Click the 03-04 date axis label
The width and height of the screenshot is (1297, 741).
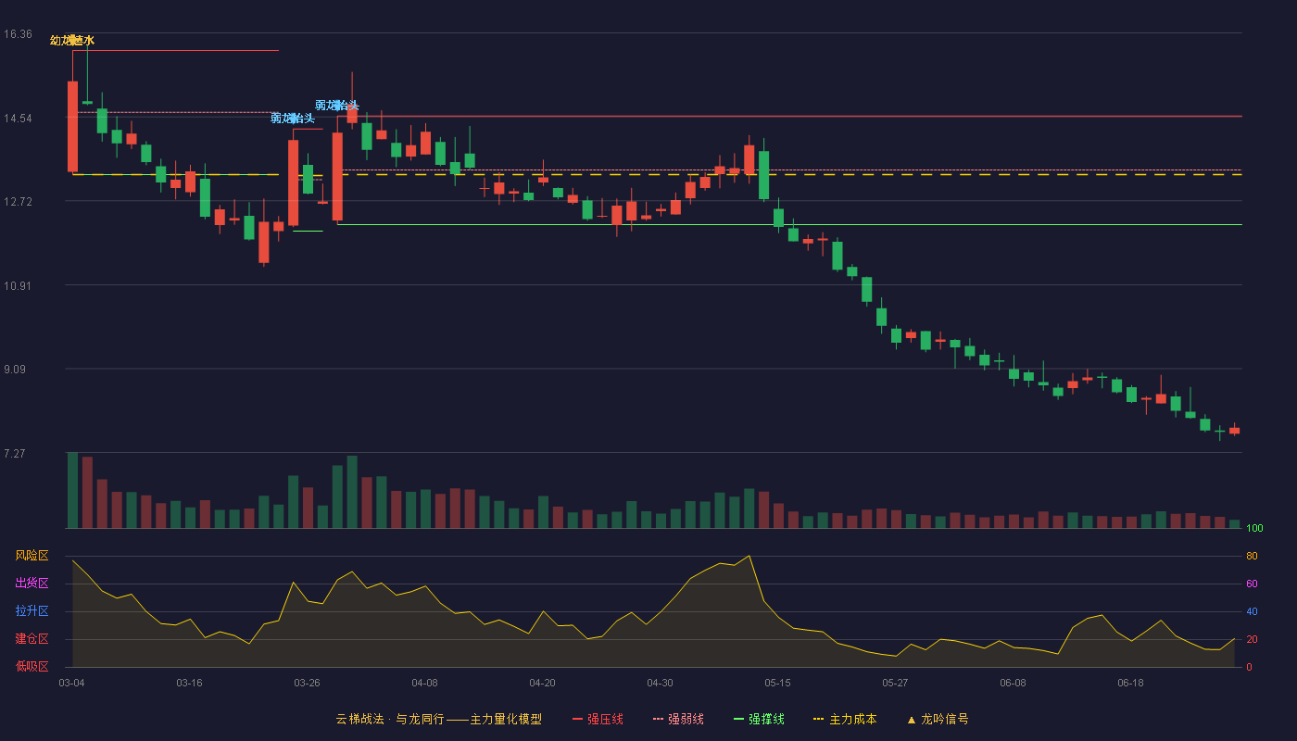(x=71, y=683)
